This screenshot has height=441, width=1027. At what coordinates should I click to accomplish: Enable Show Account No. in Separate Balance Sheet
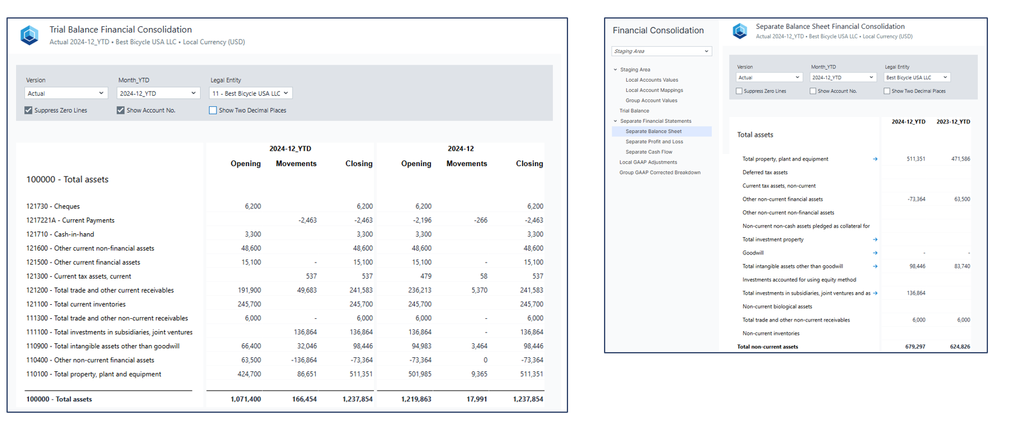(x=813, y=91)
